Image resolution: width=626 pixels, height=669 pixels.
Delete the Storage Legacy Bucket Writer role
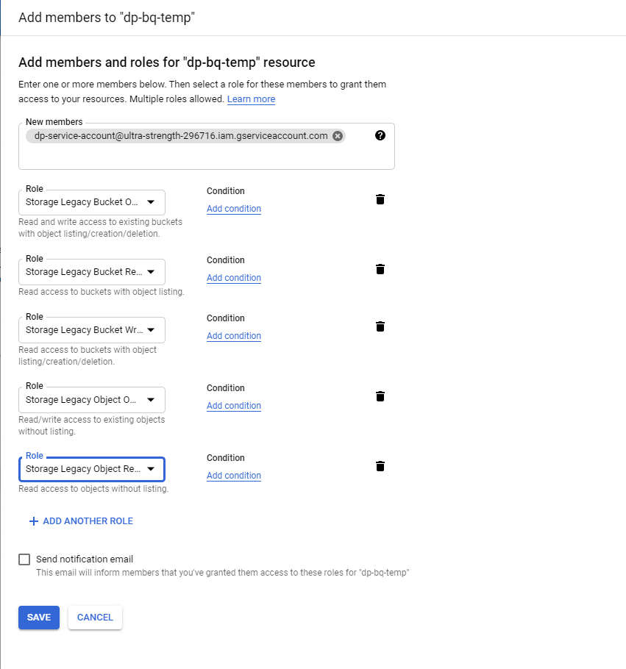tap(380, 326)
